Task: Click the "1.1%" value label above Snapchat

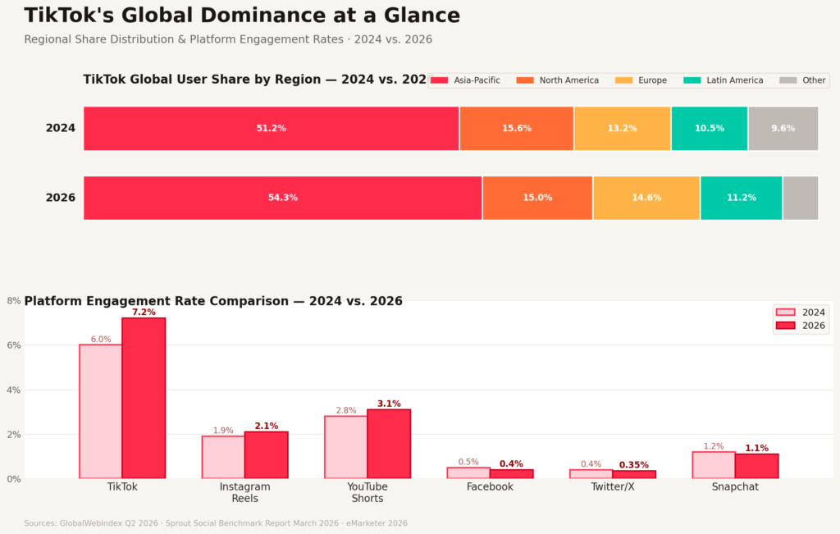Action: tap(756, 449)
